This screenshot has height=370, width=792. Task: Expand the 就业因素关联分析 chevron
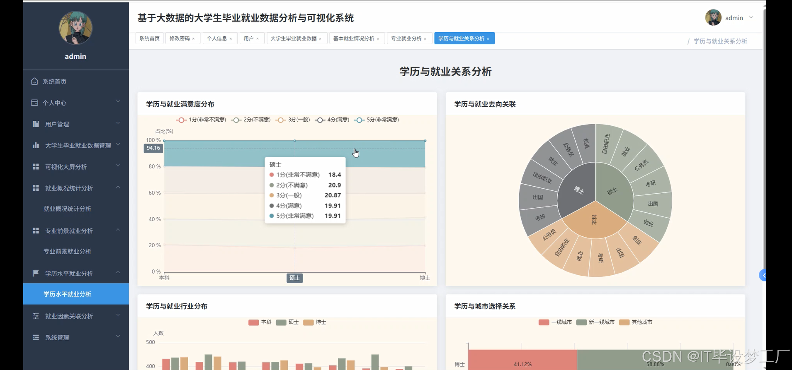(x=118, y=315)
